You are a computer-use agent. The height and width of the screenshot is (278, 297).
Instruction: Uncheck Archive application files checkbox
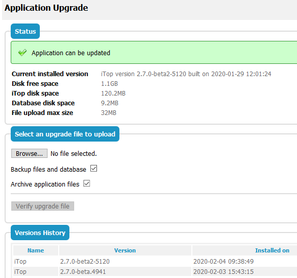click(87, 183)
